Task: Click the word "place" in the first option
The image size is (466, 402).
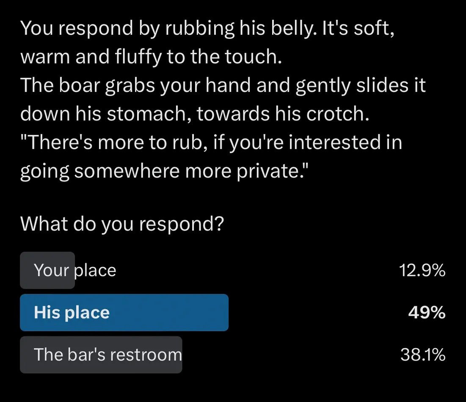Action: click(x=95, y=271)
